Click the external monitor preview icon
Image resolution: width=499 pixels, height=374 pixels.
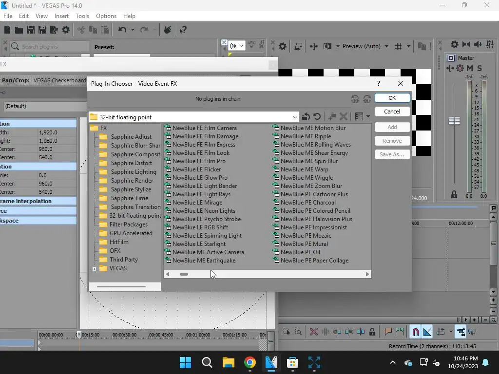(298, 46)
